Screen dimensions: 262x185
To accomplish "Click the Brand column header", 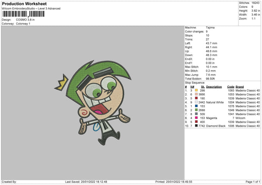I will (x=240, y=87).
